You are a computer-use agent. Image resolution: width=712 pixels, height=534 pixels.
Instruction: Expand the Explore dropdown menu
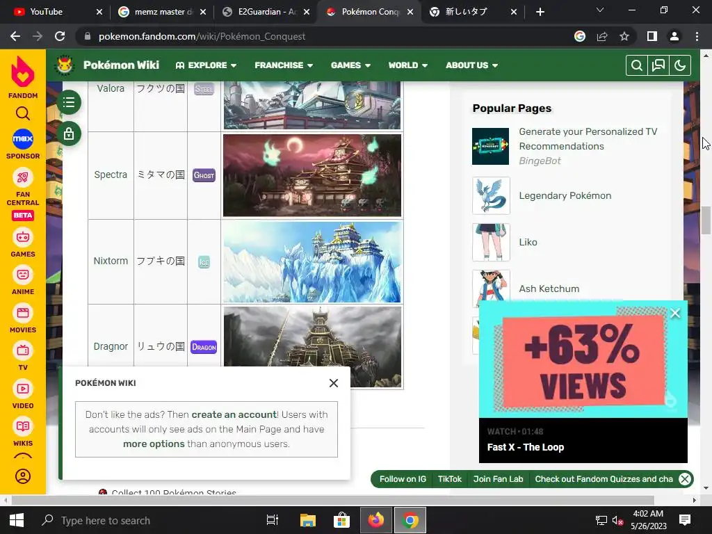click(x=206, y=65)
